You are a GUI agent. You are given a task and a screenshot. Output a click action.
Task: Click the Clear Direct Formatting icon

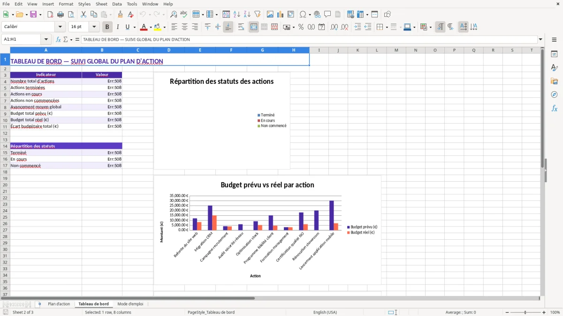click(131, 15)
